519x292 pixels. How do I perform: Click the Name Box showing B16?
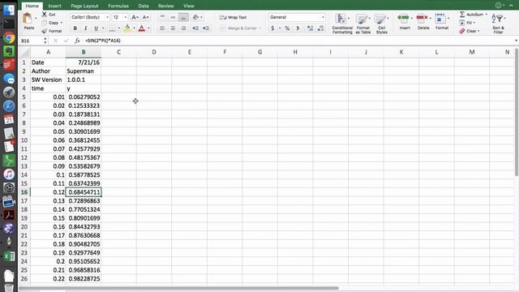32,41
